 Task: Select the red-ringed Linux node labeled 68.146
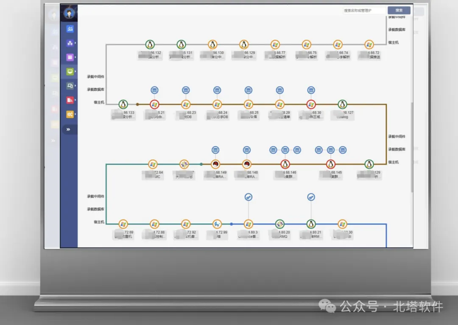coord(285,164)
